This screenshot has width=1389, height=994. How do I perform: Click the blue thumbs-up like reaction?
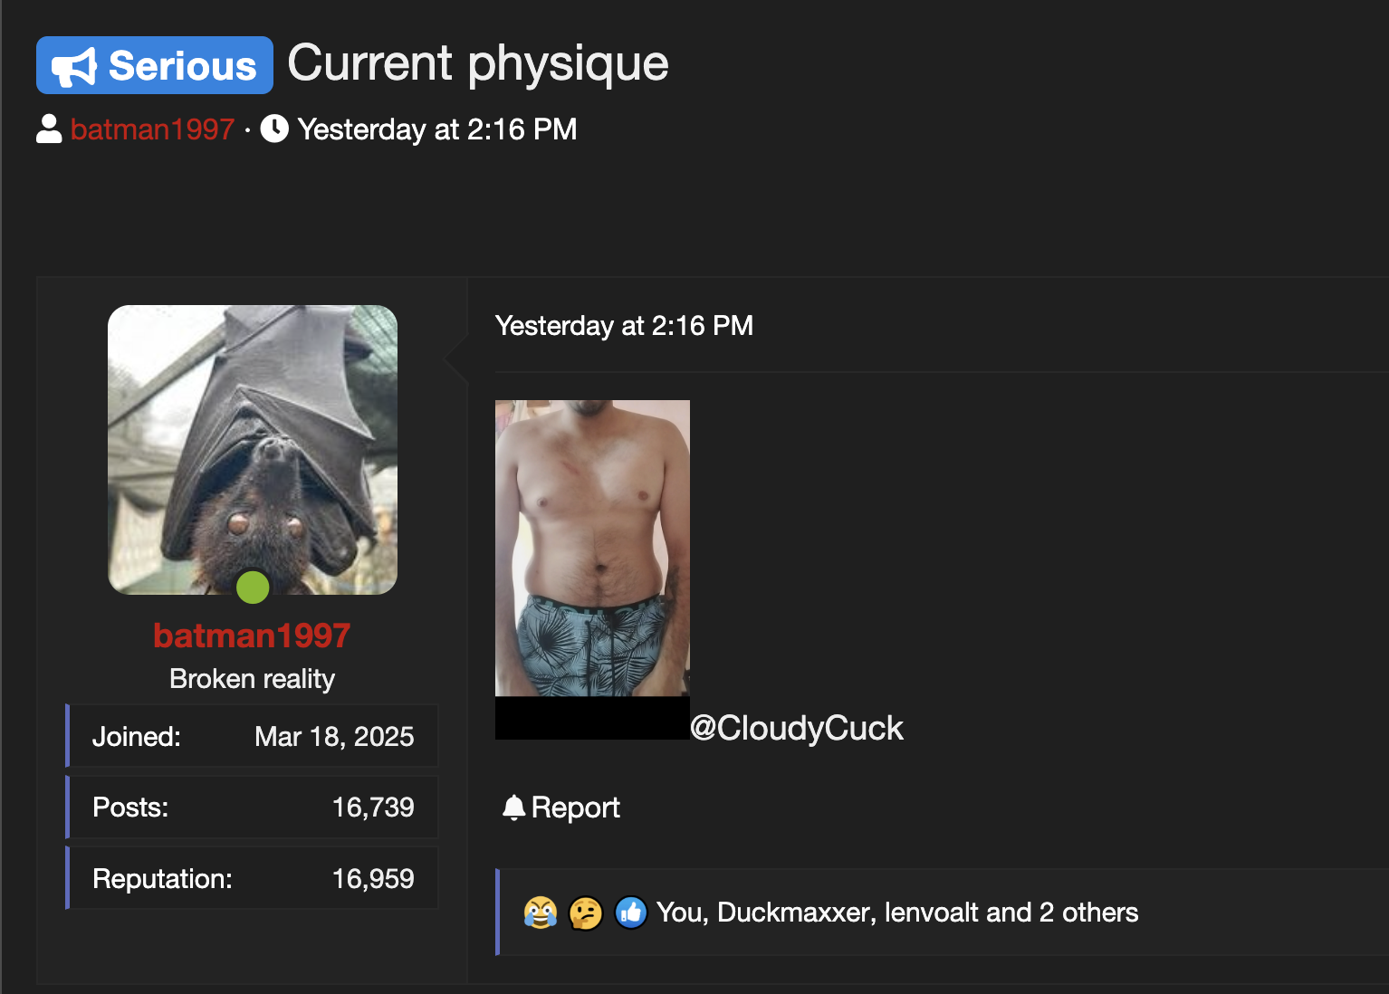631,913
